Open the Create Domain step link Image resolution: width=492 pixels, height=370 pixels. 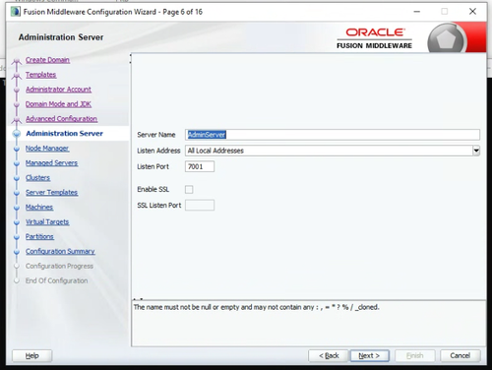point(47,60)
